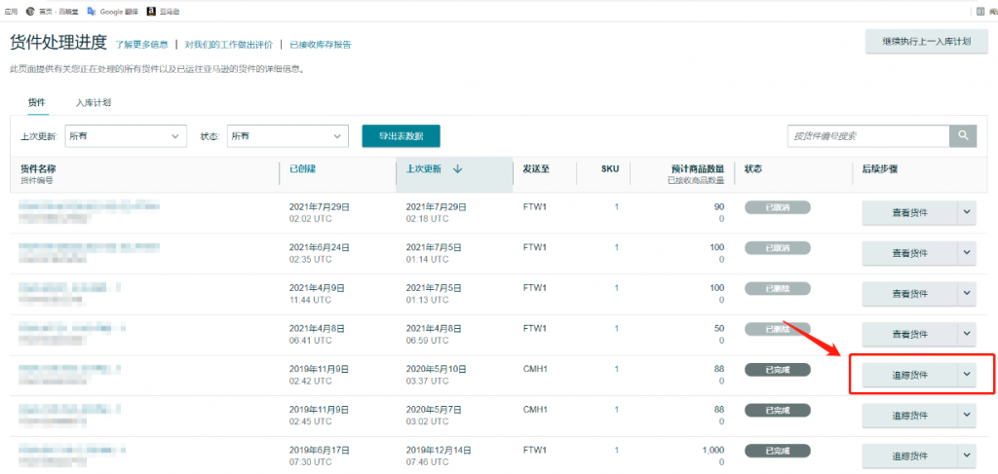998x474 pixels.
Task: Expand action arrow for 2021年6月24日 shipment
Action: pos(967,253)
